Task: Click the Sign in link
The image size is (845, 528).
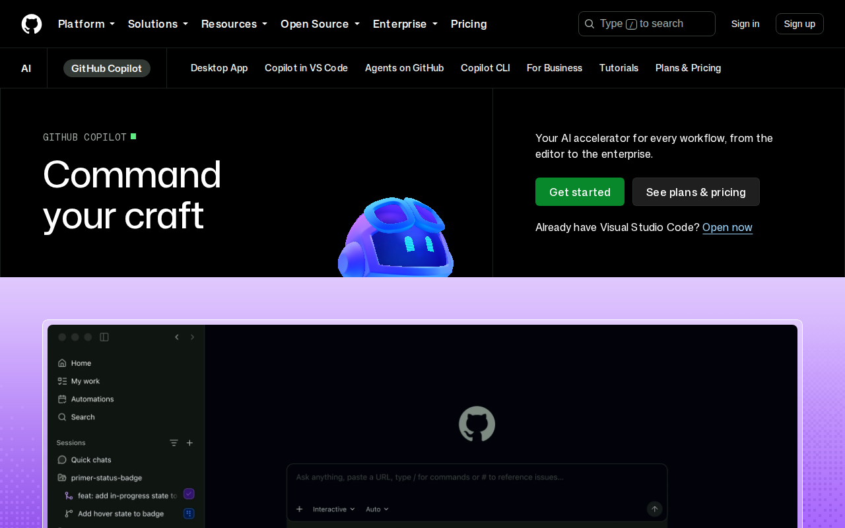Action: 745,24
